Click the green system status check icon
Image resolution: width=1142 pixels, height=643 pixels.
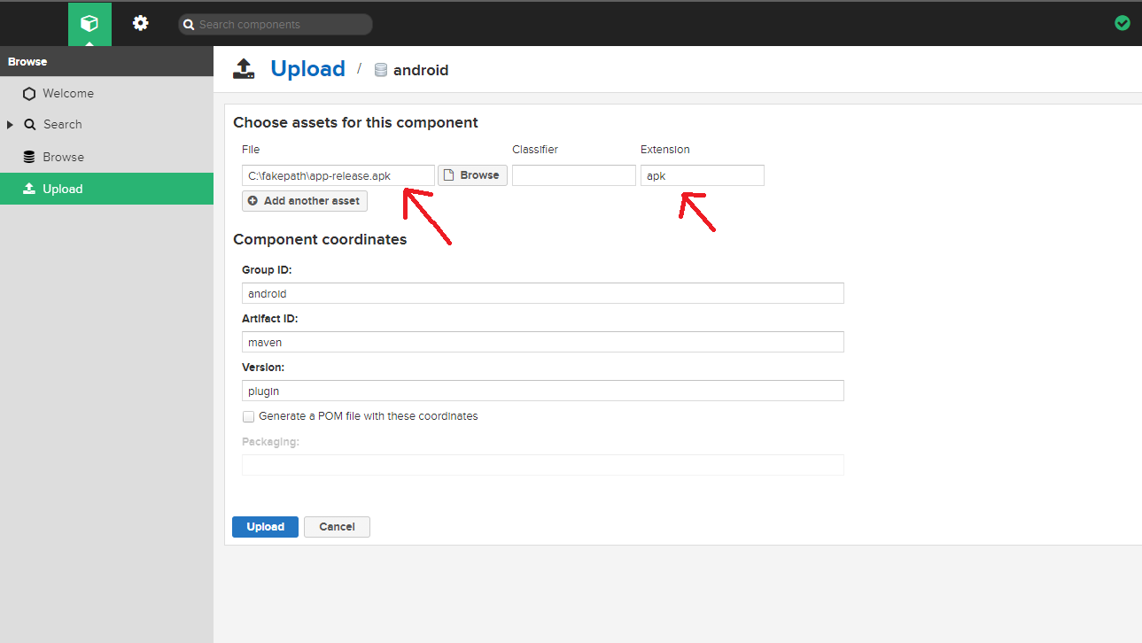coord(1123,23)
